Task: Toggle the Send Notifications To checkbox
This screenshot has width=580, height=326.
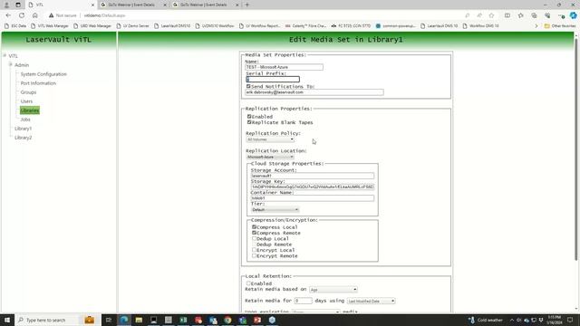Action: click(248, 86)
